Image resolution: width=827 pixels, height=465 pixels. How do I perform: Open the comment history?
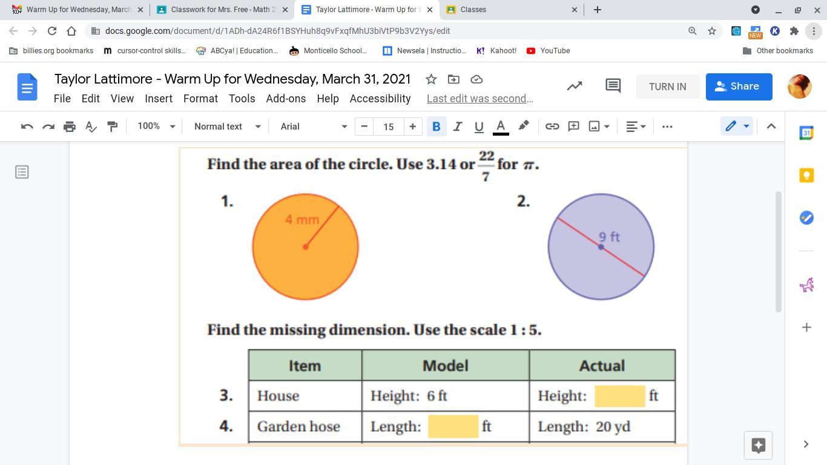coord(613,87)
